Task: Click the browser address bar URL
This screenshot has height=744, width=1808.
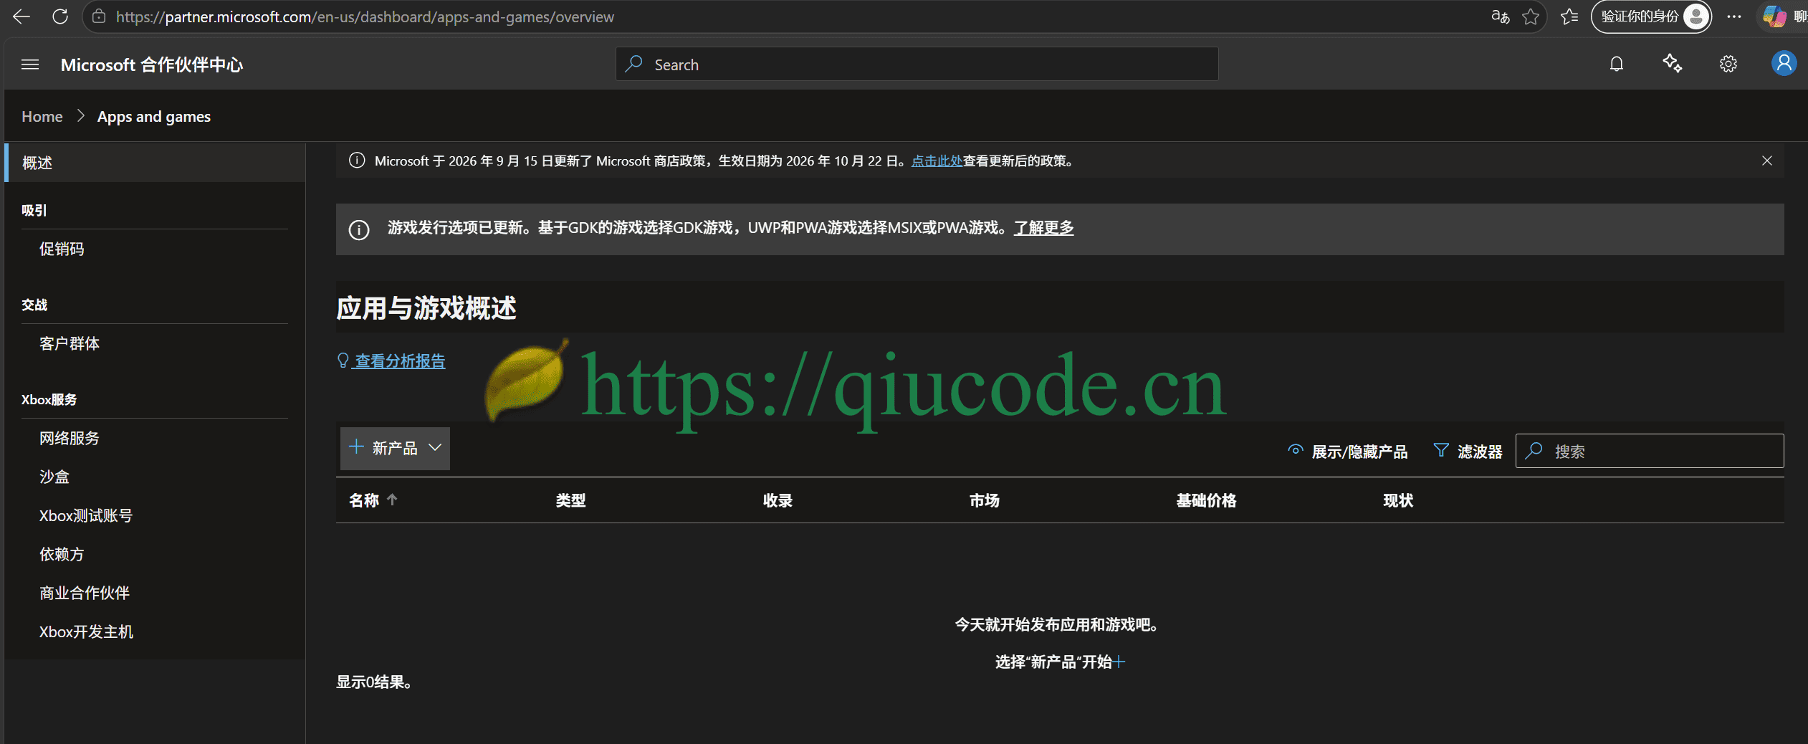Action: [365, 16]
